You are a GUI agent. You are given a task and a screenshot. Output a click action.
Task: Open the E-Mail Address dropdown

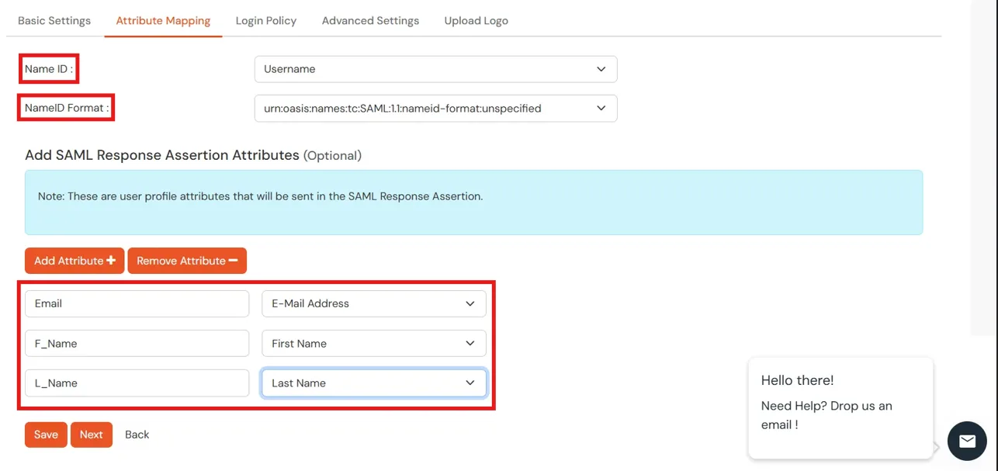(373, 303)
